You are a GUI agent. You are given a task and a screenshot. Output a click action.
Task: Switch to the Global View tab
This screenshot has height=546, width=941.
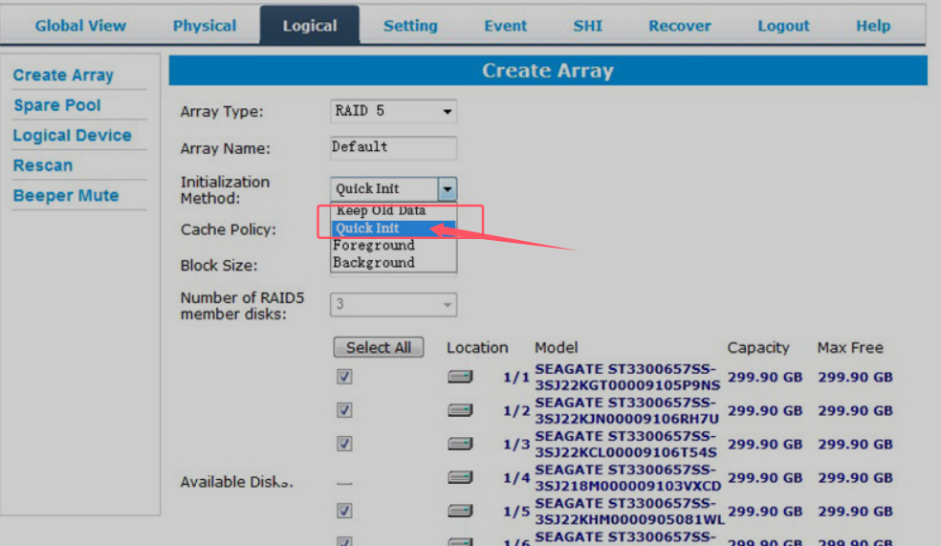80,26
